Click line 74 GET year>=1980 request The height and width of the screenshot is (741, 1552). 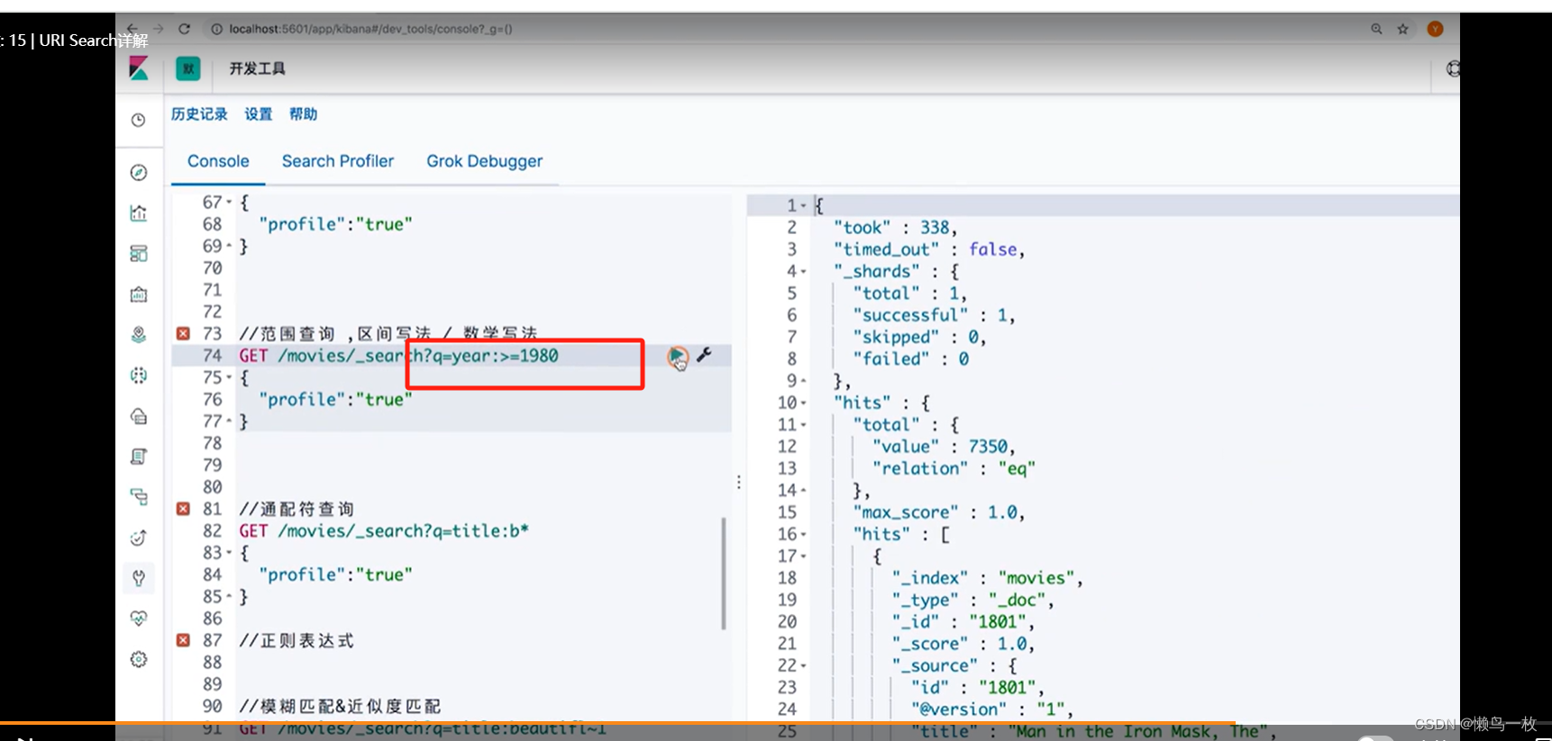click(x=398, y=356)
